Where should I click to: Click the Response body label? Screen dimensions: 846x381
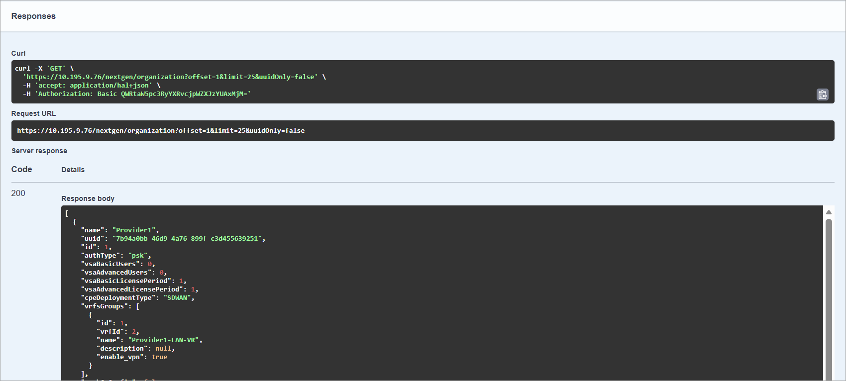(x=88, y=198)
